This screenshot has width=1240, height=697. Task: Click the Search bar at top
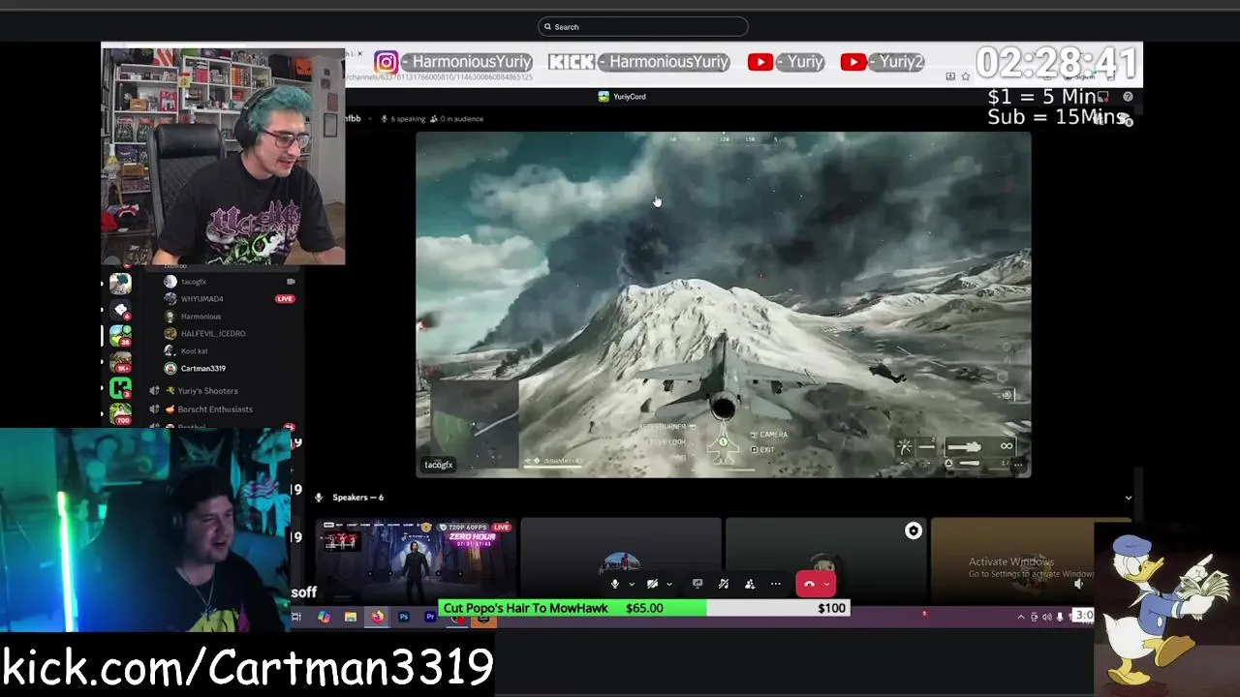click(643, 27)
